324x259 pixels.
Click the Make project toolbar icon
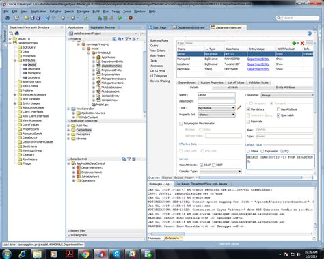tap(100, 18)
